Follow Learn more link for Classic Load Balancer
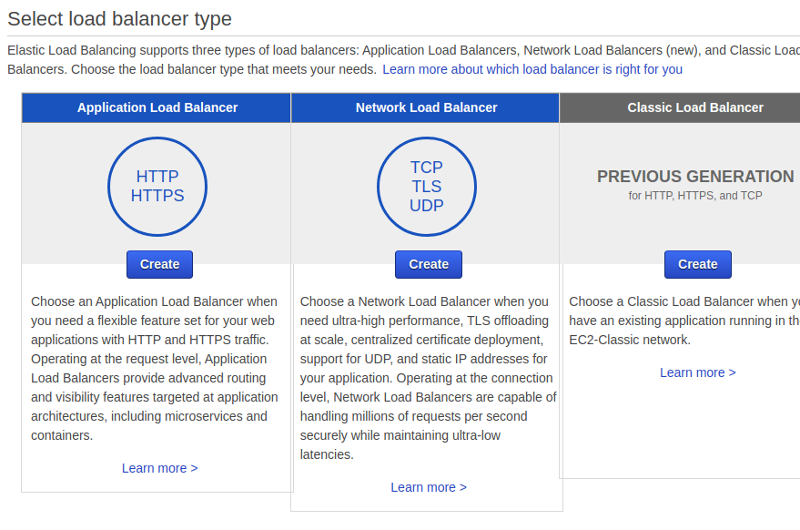This screenshot has height=530, width=800. tap(697, 372)
